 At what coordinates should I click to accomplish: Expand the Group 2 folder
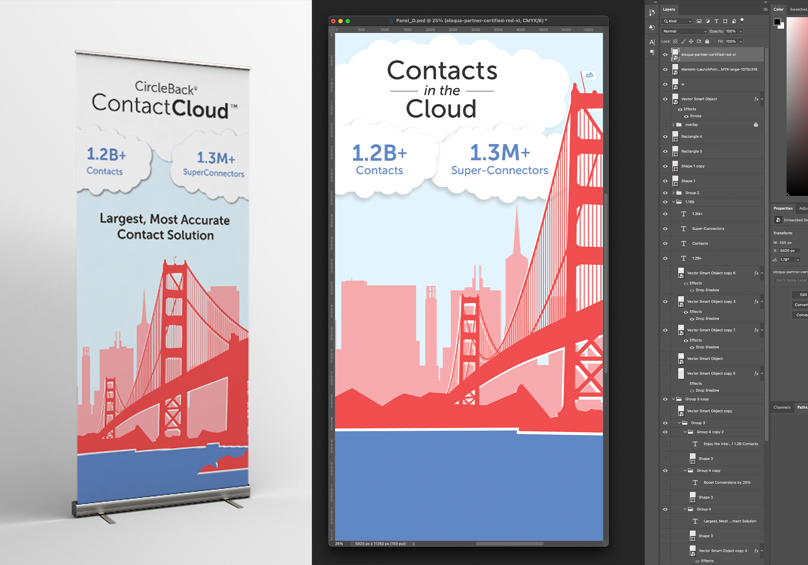click(x=673, y=193)
